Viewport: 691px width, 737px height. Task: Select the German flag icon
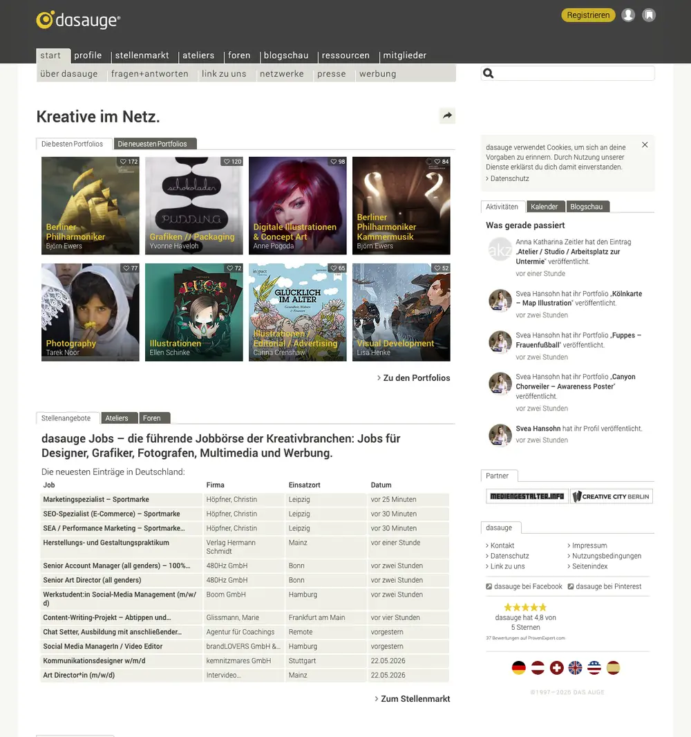[519, 667]
